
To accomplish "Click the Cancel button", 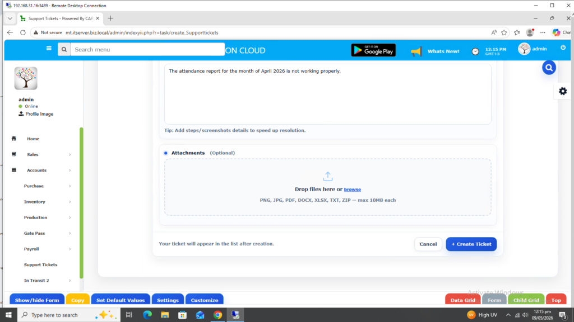I will 428,244.
